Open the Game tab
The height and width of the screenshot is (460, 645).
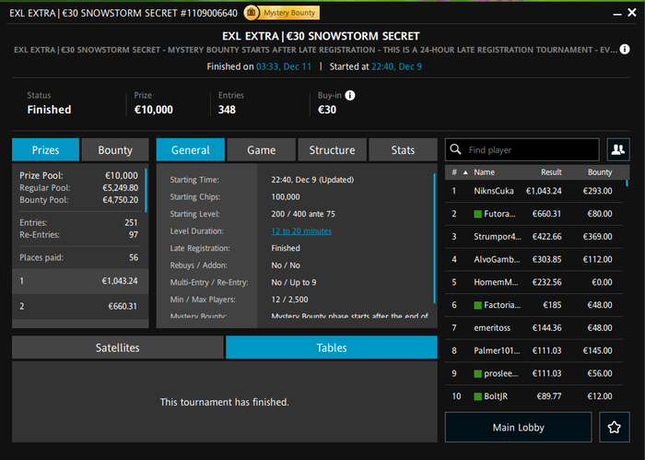click(261, 149)
